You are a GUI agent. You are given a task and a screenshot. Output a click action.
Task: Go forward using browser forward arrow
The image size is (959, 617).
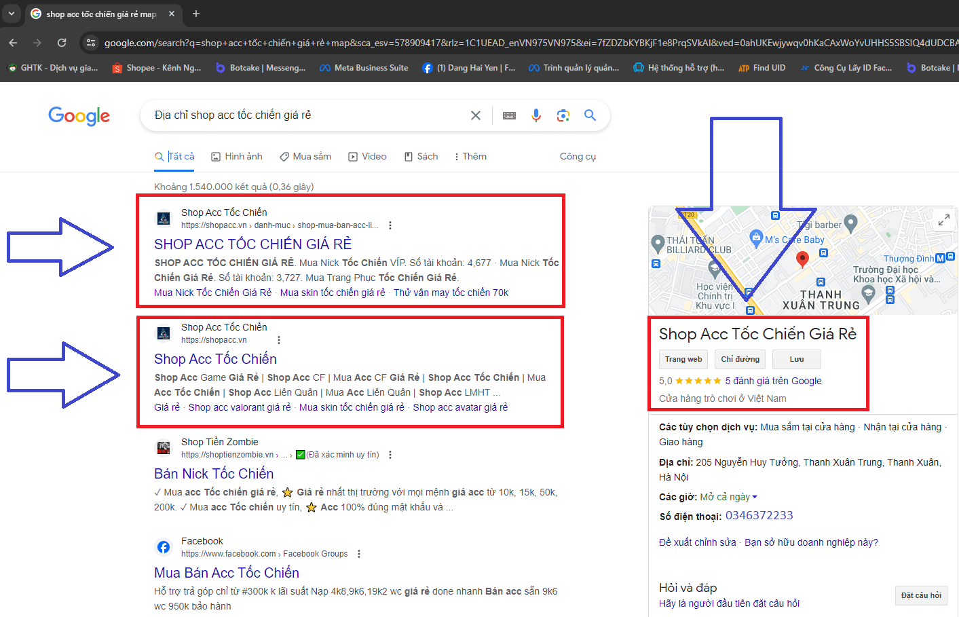(37, 43)
